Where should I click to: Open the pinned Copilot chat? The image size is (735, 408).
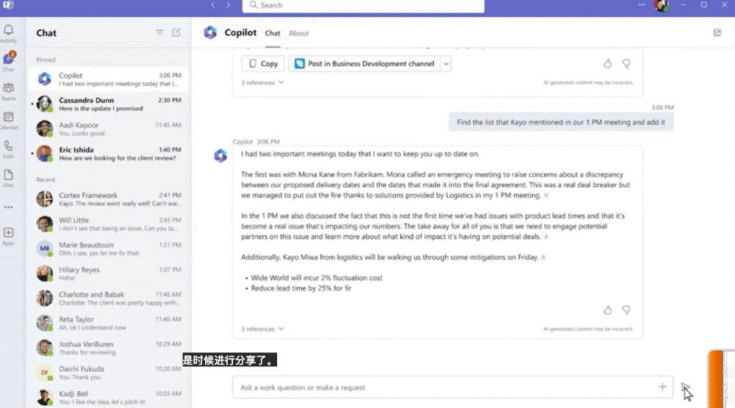click(108, 79)
